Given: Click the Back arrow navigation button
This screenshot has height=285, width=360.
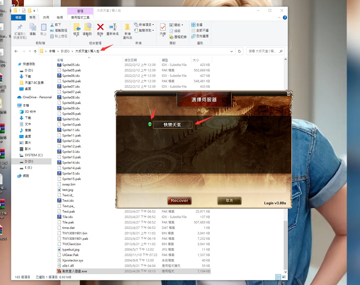Looking at the screenshot, I should click(16, 51).
